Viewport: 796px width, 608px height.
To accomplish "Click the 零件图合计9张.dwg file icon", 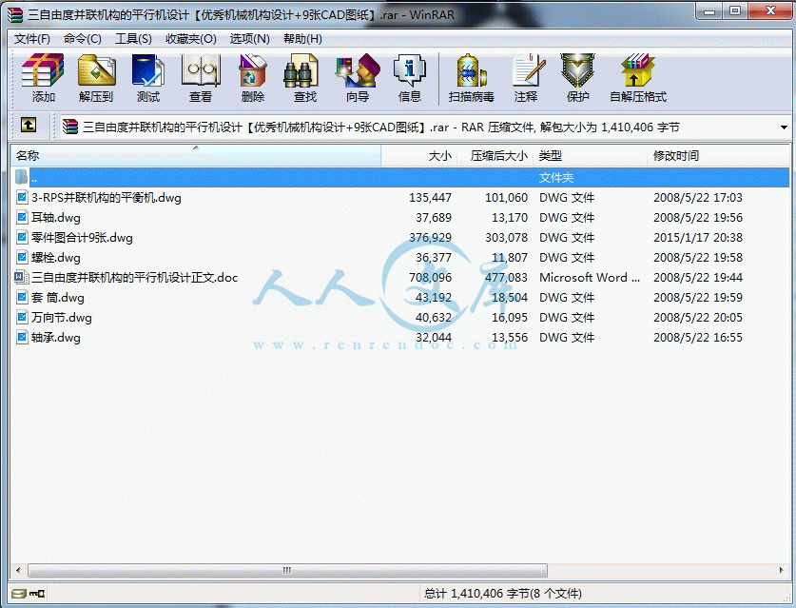I will 22,237.
